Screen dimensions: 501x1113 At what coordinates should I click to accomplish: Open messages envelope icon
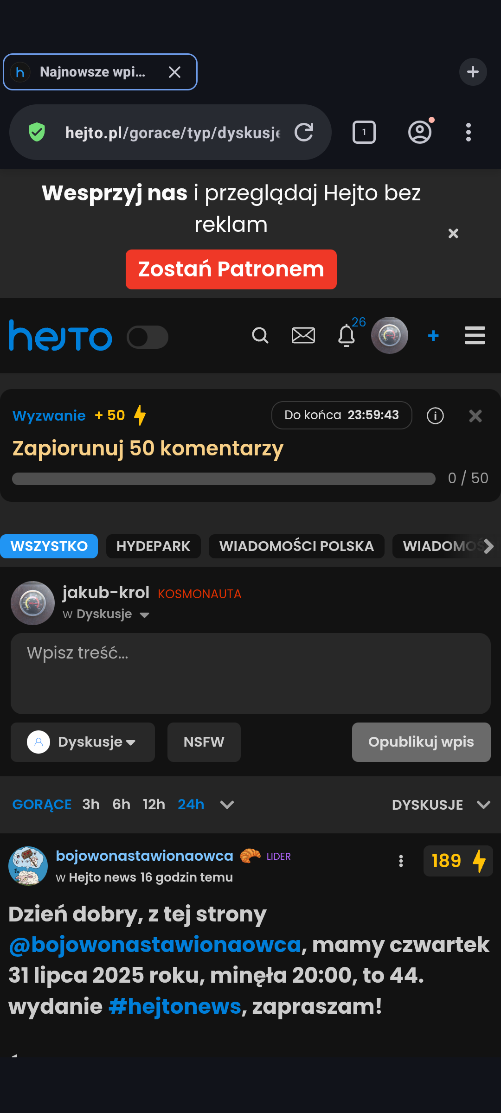coord(303,335)
